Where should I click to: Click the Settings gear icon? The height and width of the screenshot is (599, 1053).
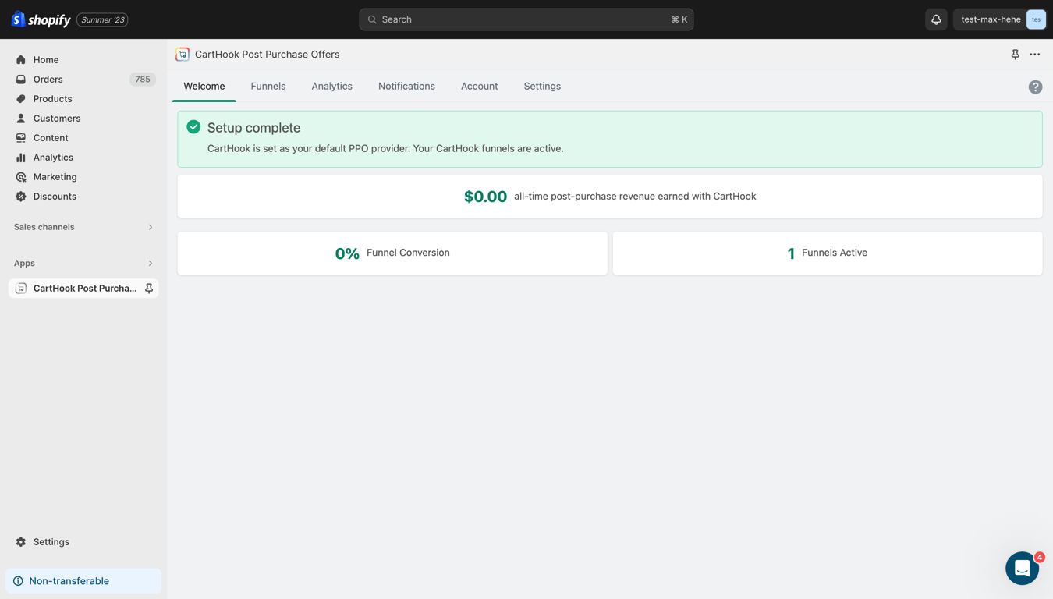pos(21,542)
